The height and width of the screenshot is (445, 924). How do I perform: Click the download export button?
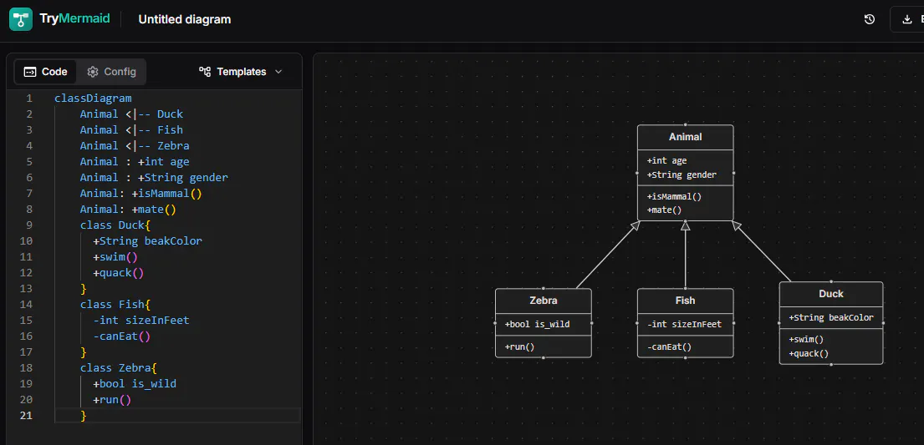pos(907,19)
